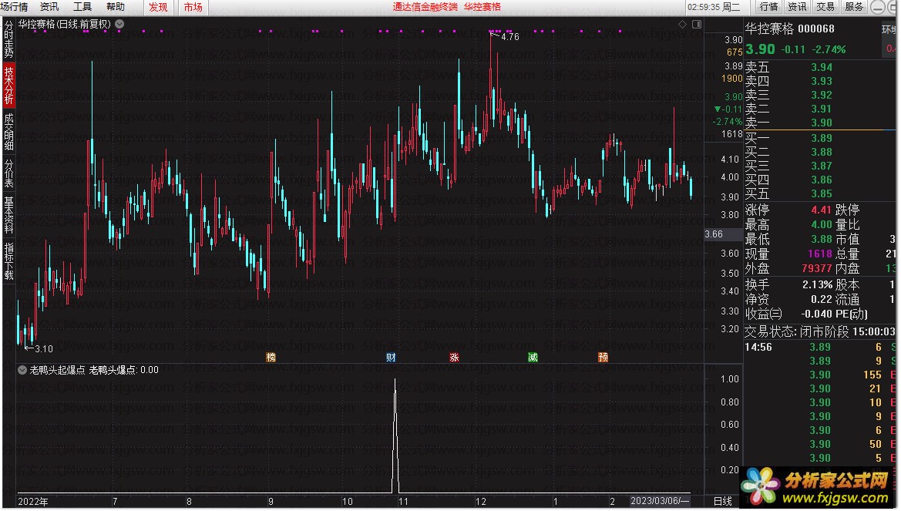Open the 帮助 menu

tap(116, 7)
